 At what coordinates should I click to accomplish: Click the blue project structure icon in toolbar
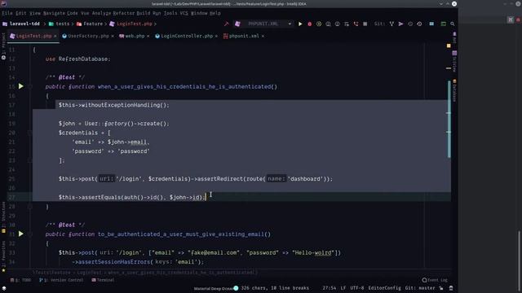tap(431, 24)
